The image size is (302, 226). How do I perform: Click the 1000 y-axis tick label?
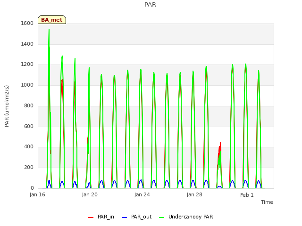[27, 85]
